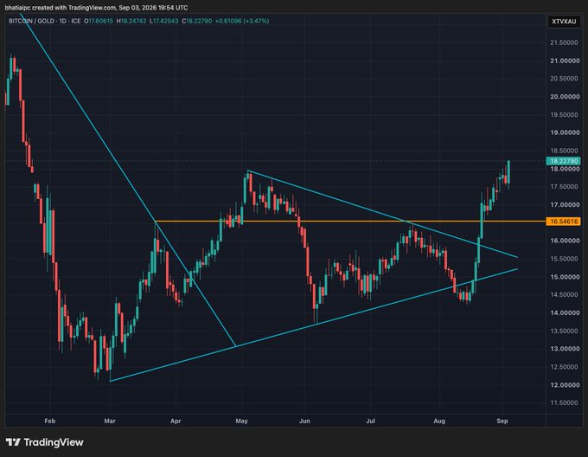Click the May label on time axis
The image size is (588, 457).
coord(241,421)
